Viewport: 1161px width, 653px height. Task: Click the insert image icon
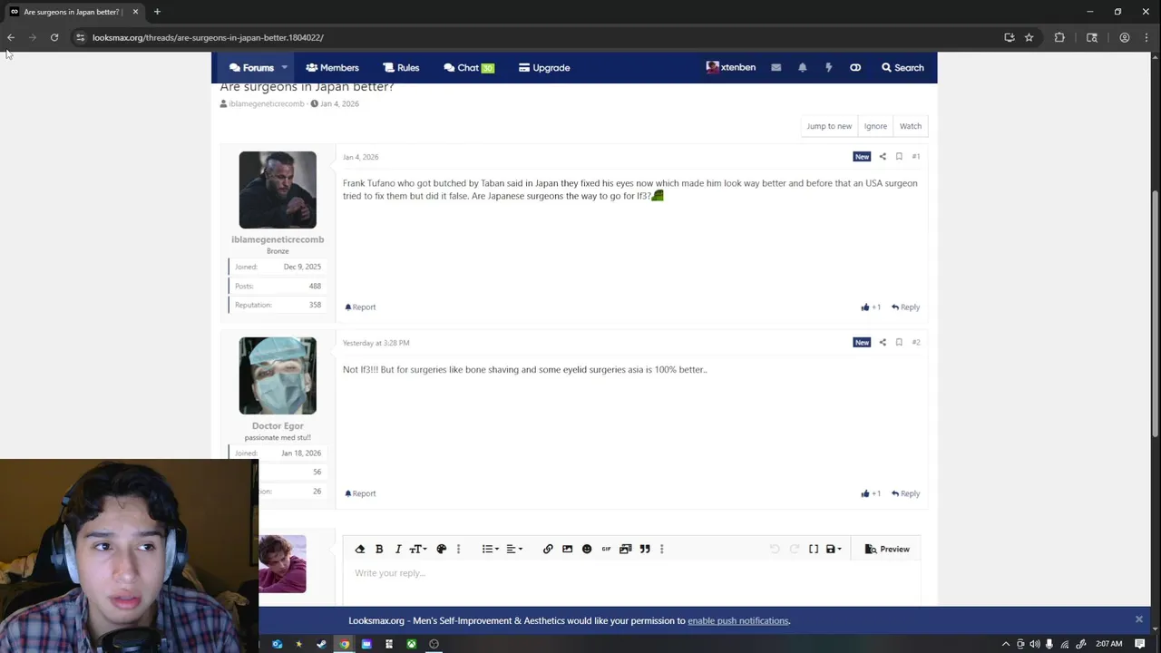pos(568,549)
